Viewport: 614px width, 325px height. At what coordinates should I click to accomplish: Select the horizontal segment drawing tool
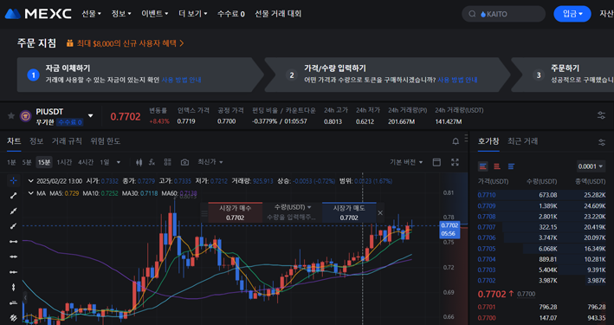(x=14, y=242)
